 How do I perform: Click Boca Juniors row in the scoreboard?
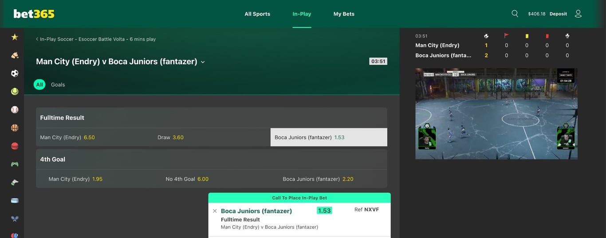pos(443,55)
